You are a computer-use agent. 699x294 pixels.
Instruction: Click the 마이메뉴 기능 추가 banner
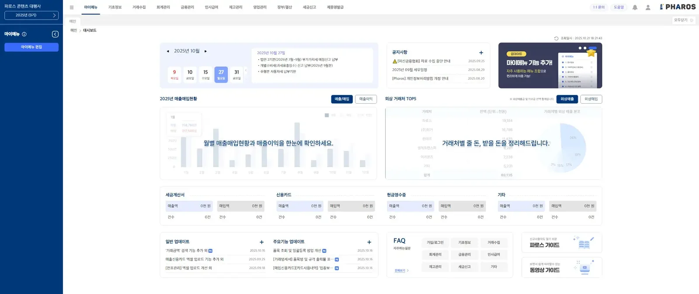coord(550,65)
